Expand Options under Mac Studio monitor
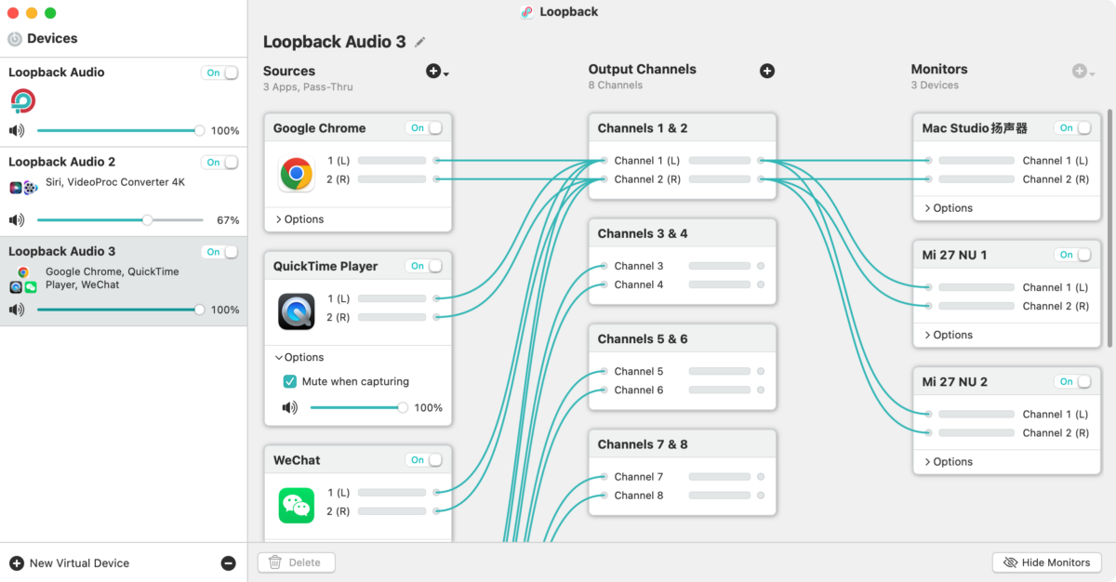Image resolution: width=1116 pixels, height=582 pixels. [x=948, y=208]
